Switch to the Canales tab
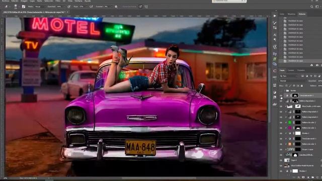The height and width of the screenshot is (181, 322). (291, 70)
